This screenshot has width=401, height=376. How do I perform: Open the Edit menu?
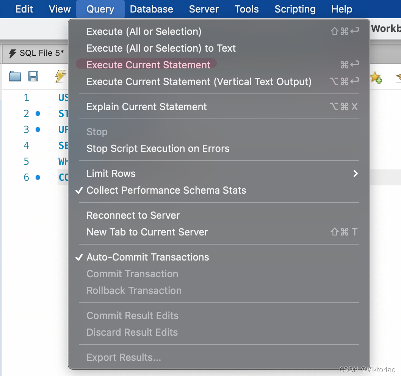pyautogui.click(x=24, y=9)
